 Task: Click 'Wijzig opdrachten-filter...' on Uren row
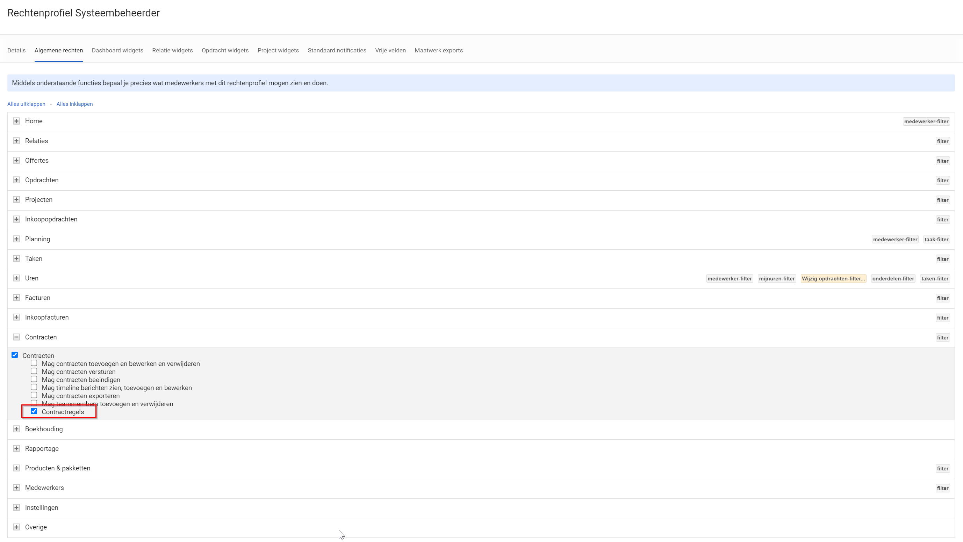pos(833,279)
